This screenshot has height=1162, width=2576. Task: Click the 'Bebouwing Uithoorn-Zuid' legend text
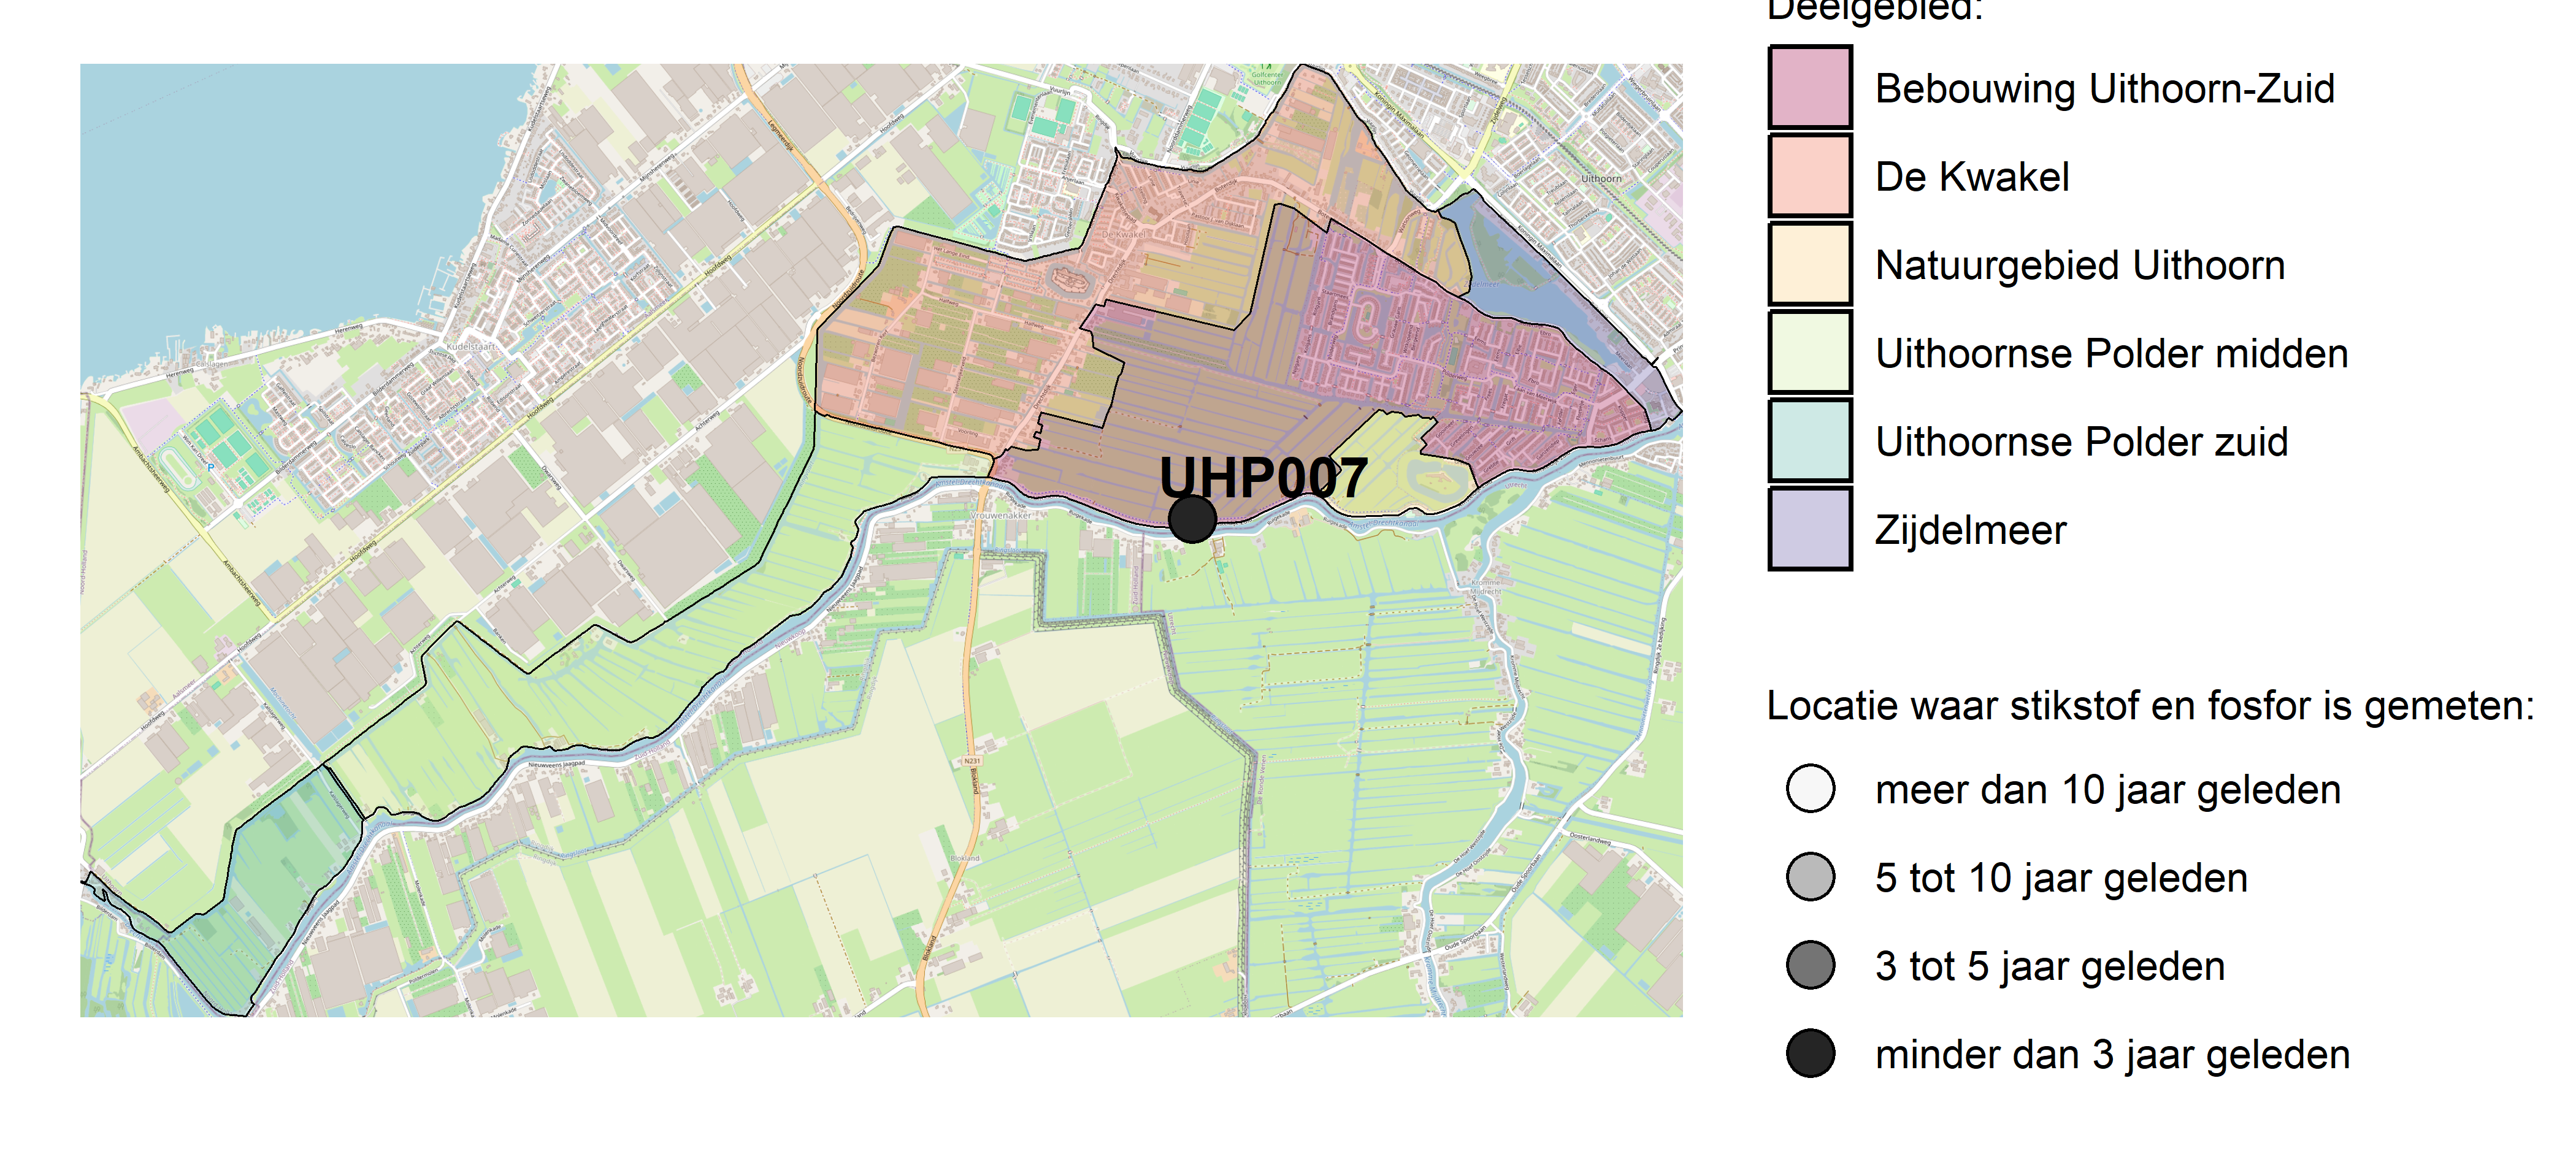[x=2104, y=89]
